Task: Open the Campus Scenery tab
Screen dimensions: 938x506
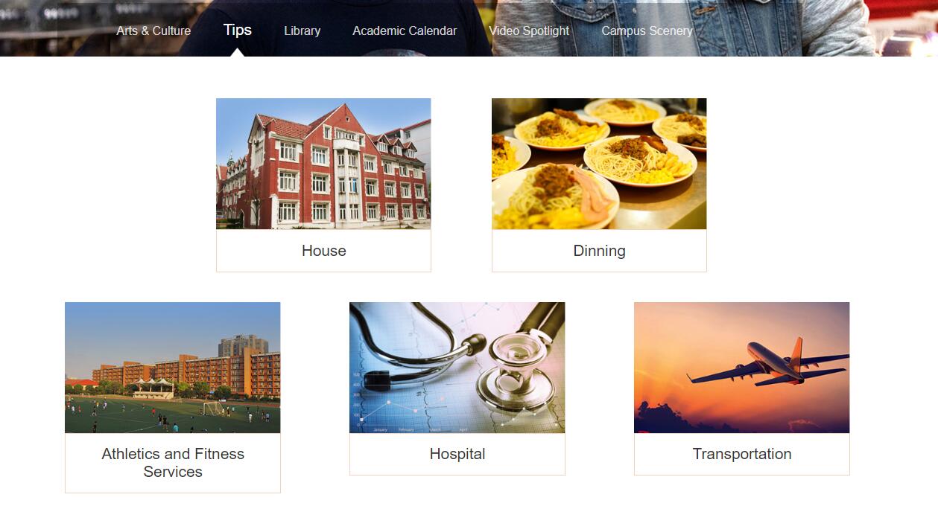Action: [x=647, y=31]
